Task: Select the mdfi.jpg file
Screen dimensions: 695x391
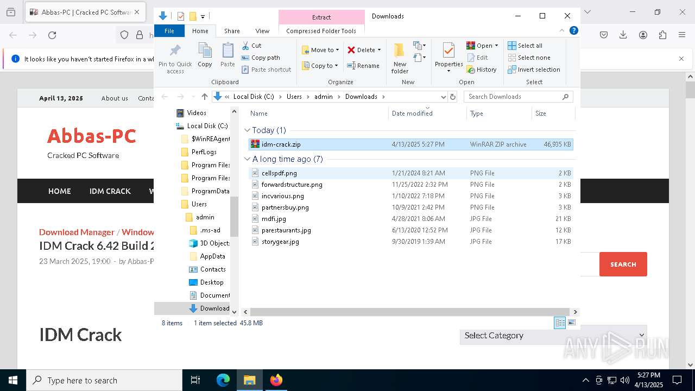Action: click(x=410, y=219)
